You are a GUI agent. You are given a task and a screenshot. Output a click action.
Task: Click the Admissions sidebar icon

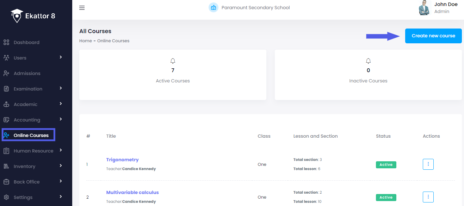6,74
